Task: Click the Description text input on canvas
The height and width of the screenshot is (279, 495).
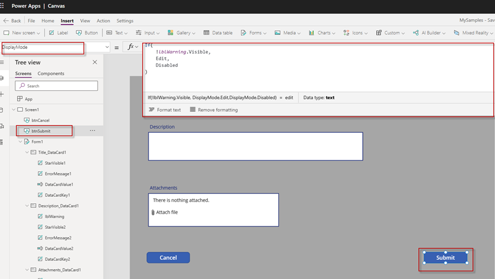Action: (x=256, y=146)
